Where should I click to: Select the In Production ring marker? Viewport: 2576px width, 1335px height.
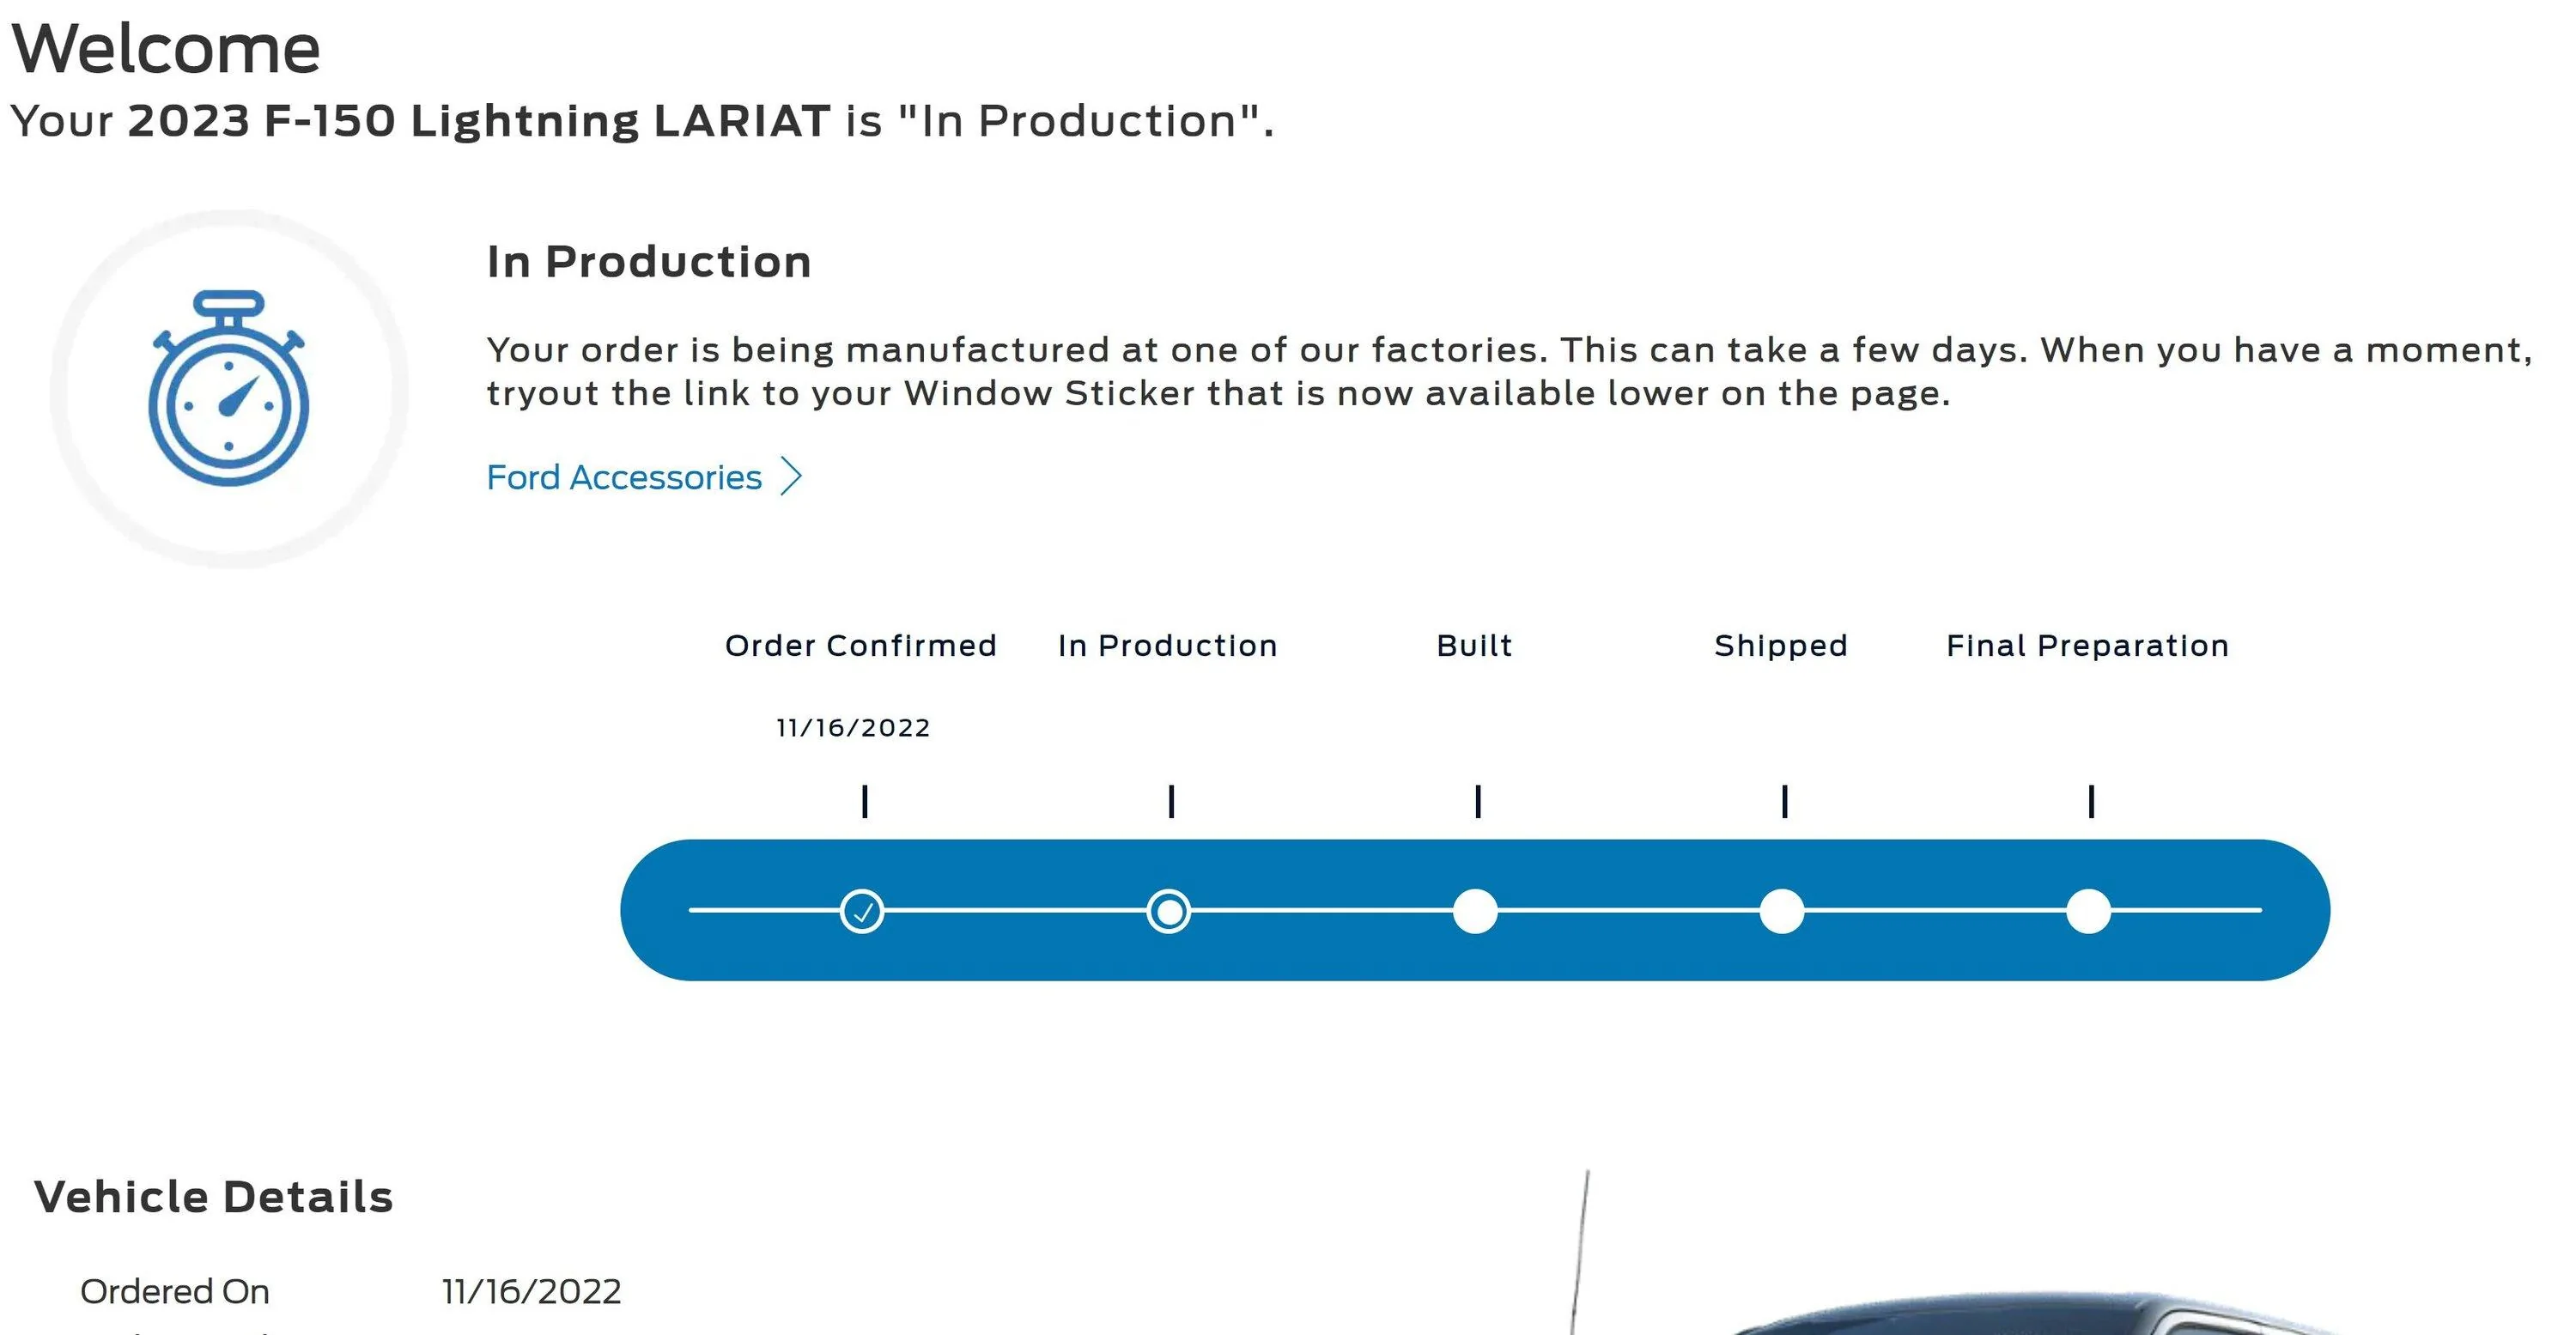pyautogui.click(x=1168, y=911)
